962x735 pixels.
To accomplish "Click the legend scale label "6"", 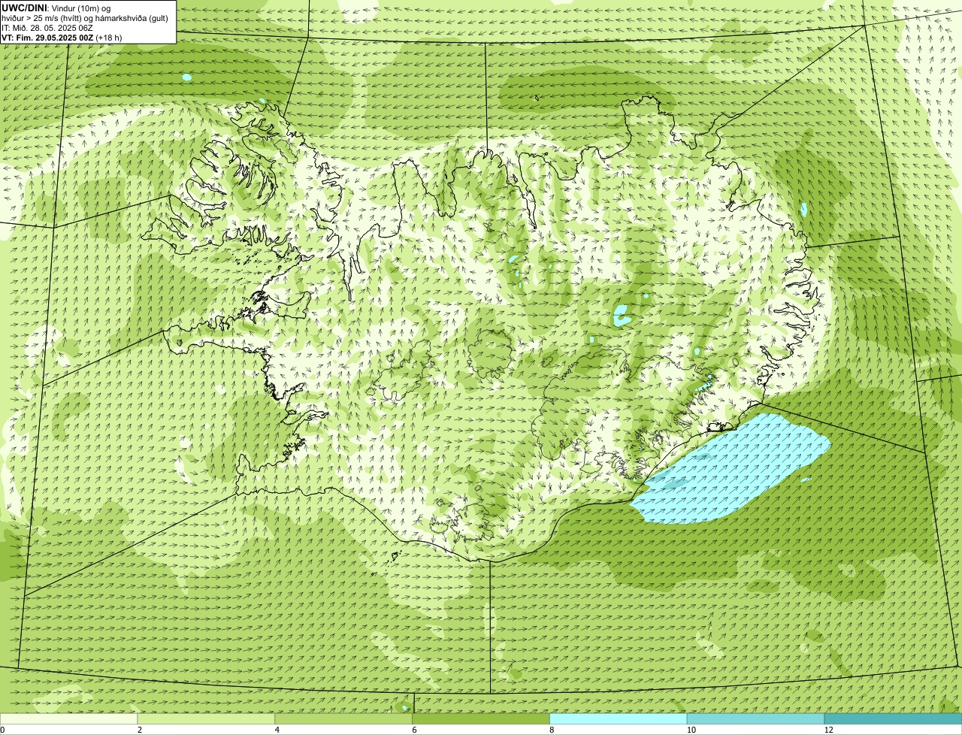I will (414, 730).
